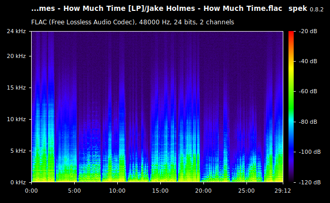Click the -40 dB scale label
330x203 pixels.
point(308,61)
